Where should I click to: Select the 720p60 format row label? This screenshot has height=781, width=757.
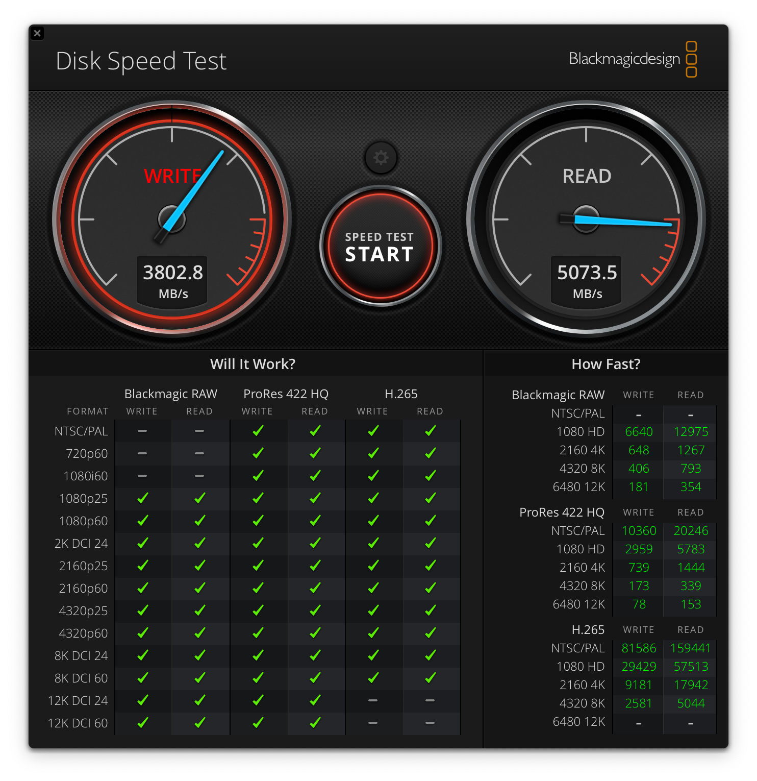tap(87, 454)
